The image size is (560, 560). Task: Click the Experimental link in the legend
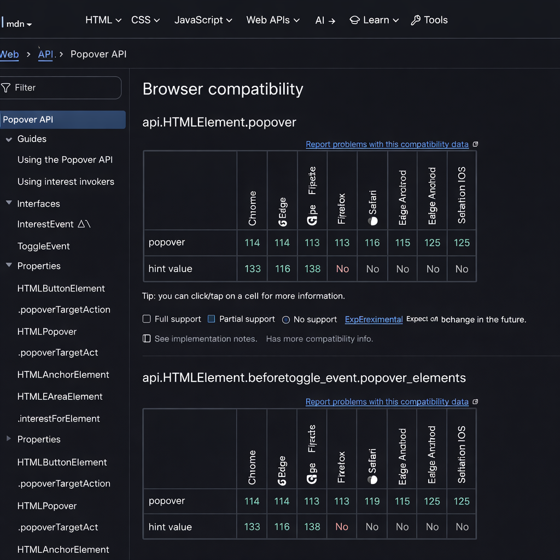(x=374, y=319)
